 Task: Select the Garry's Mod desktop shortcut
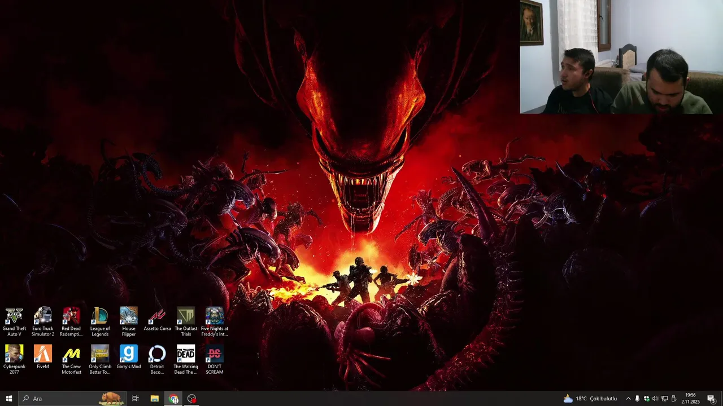pyautogui.click(x=129, y=358)
